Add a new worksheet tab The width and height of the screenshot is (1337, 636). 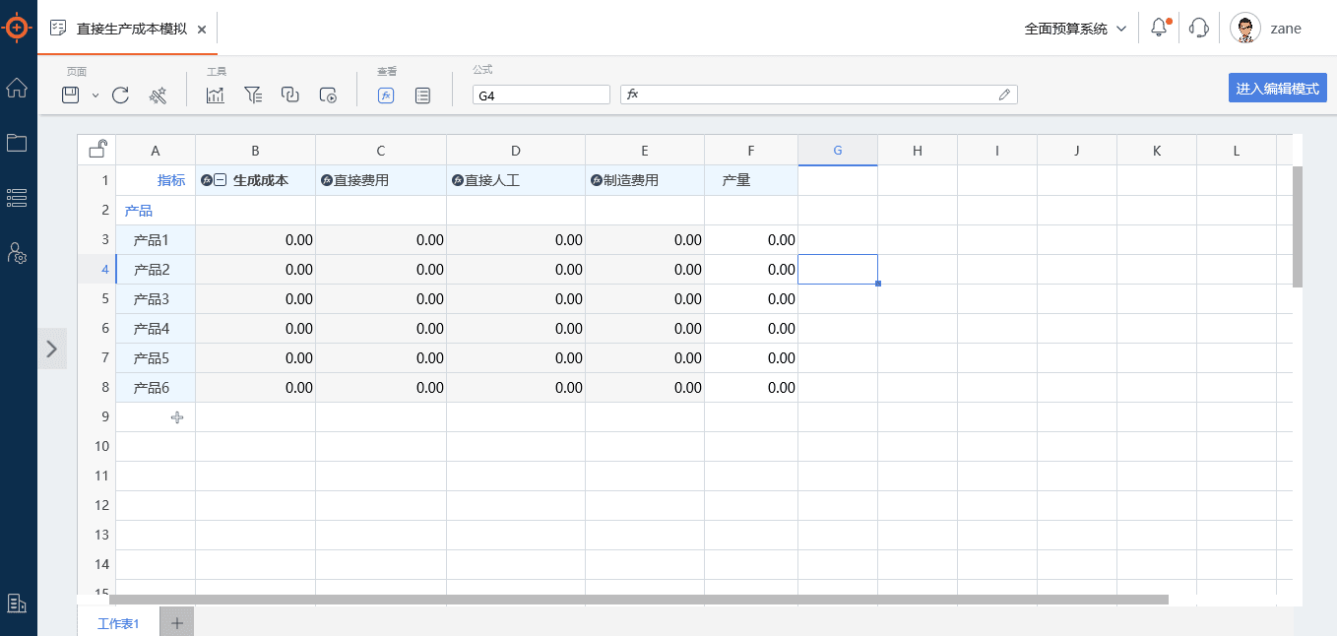coord(177,622)
